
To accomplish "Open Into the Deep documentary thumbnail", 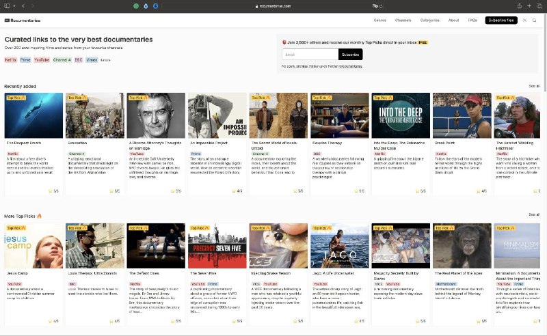I will click(x=401, y=115).
